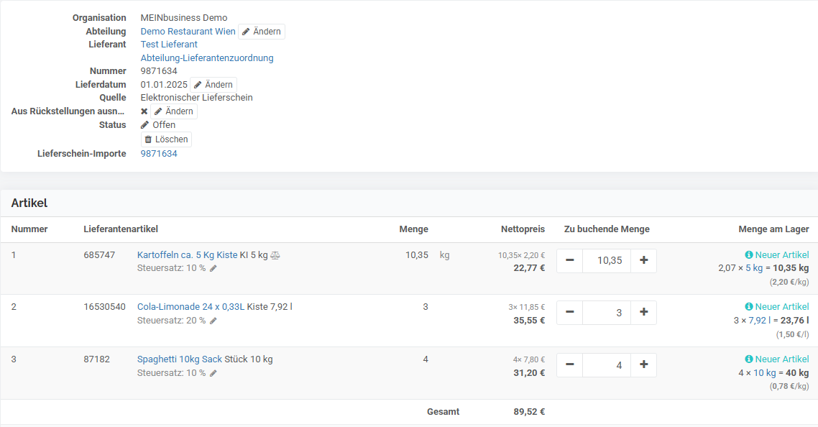Increase booking quantity for Spaghetti
Screen dimensions: 818x427
point(643,365)
